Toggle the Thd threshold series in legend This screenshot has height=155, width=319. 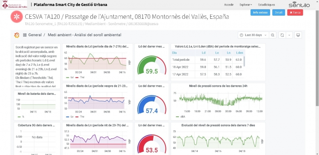80,77
